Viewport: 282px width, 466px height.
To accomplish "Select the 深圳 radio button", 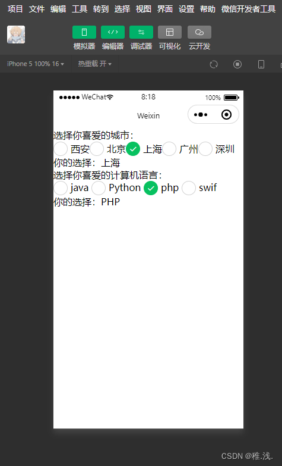I will 205,149.
